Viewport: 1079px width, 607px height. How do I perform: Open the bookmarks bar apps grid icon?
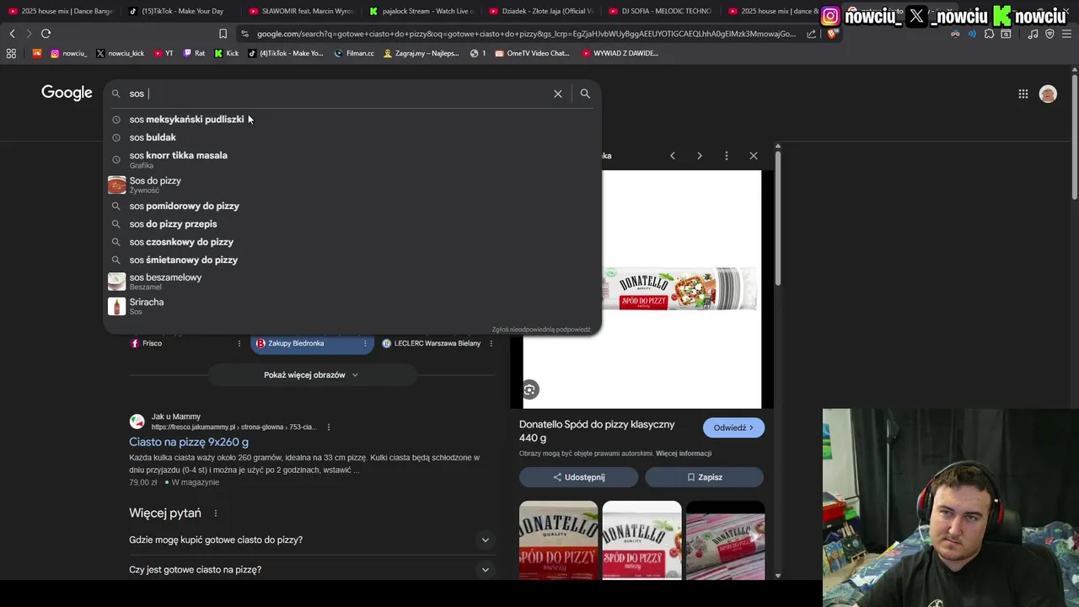[x=11, y=53]
